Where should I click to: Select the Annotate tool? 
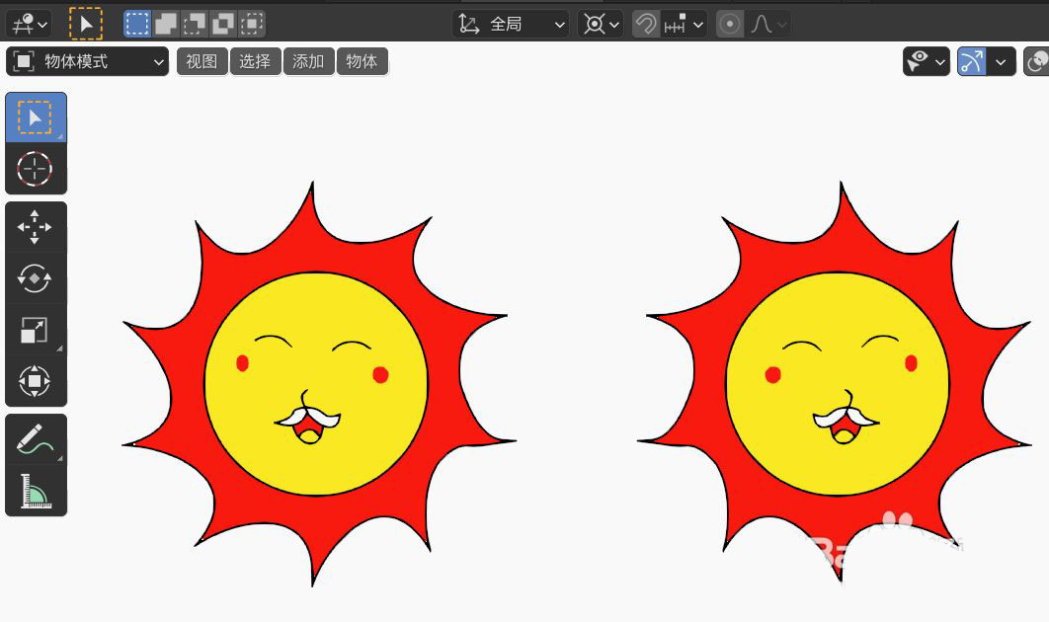[x=37, y=437]
